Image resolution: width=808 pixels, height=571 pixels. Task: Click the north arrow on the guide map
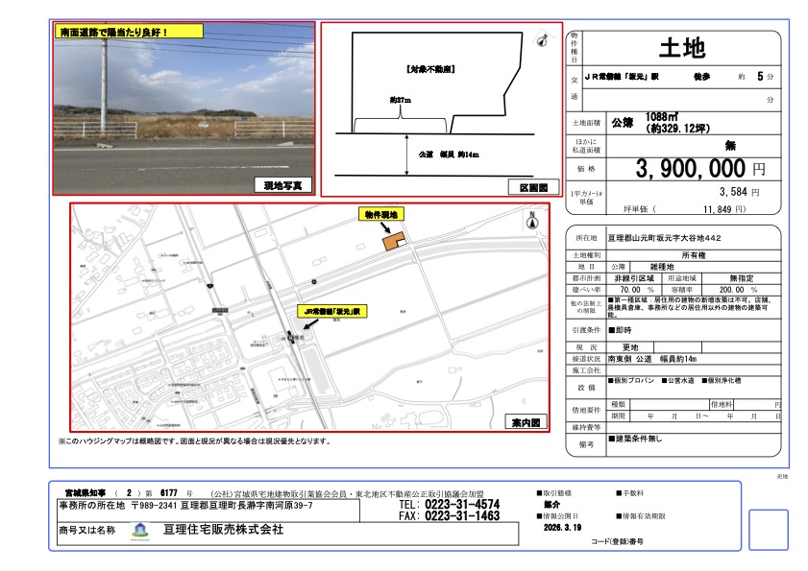pyautogui.click(x=532, y=220)
